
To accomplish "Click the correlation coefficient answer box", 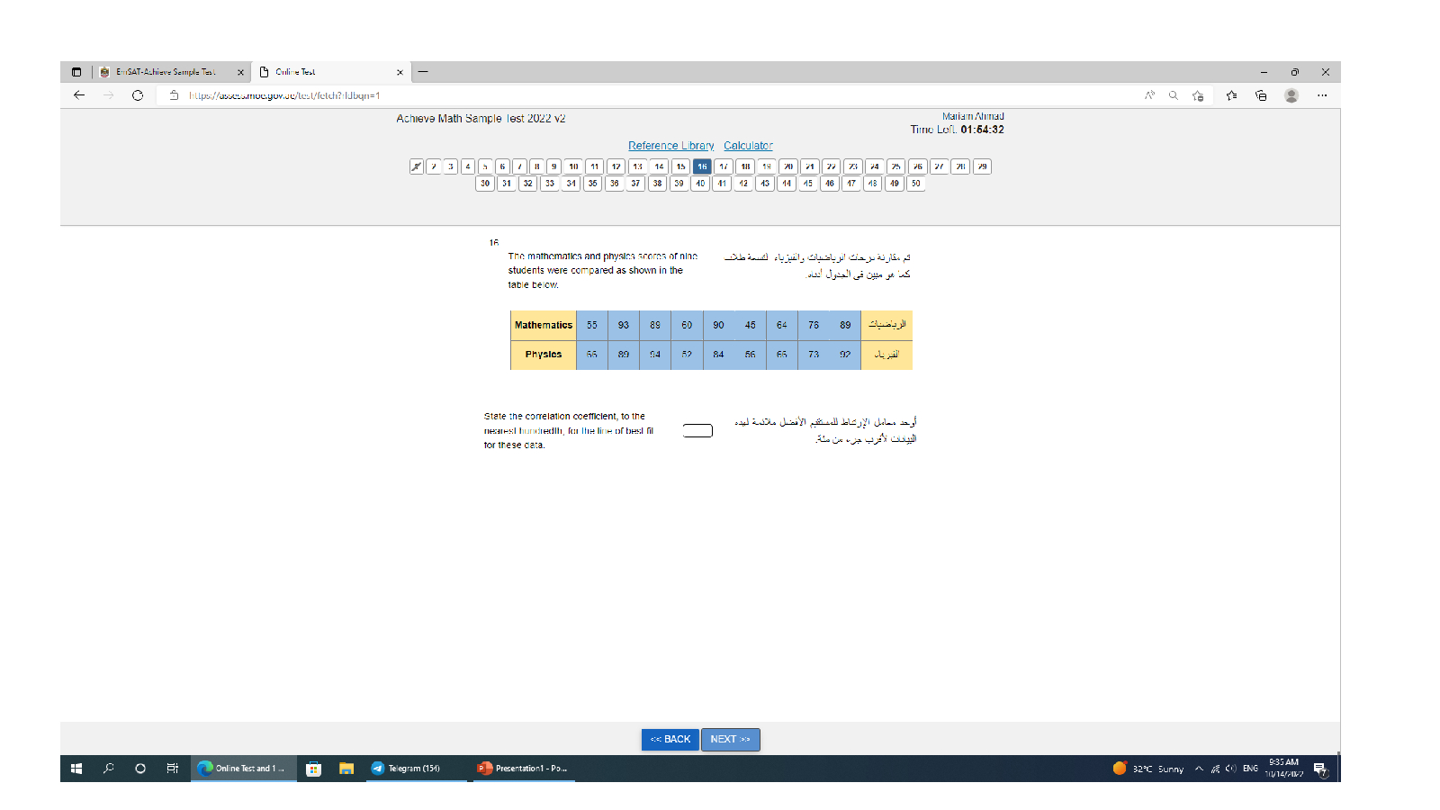I will (697, 431).
